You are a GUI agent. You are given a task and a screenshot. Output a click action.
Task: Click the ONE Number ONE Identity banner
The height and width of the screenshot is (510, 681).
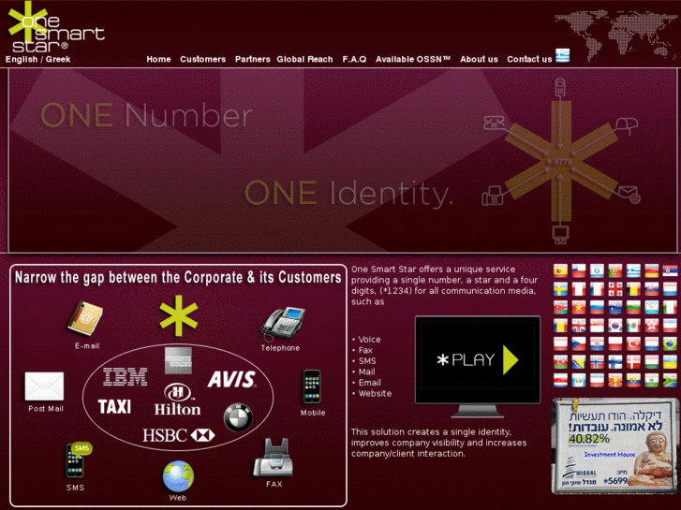[343, 160]
